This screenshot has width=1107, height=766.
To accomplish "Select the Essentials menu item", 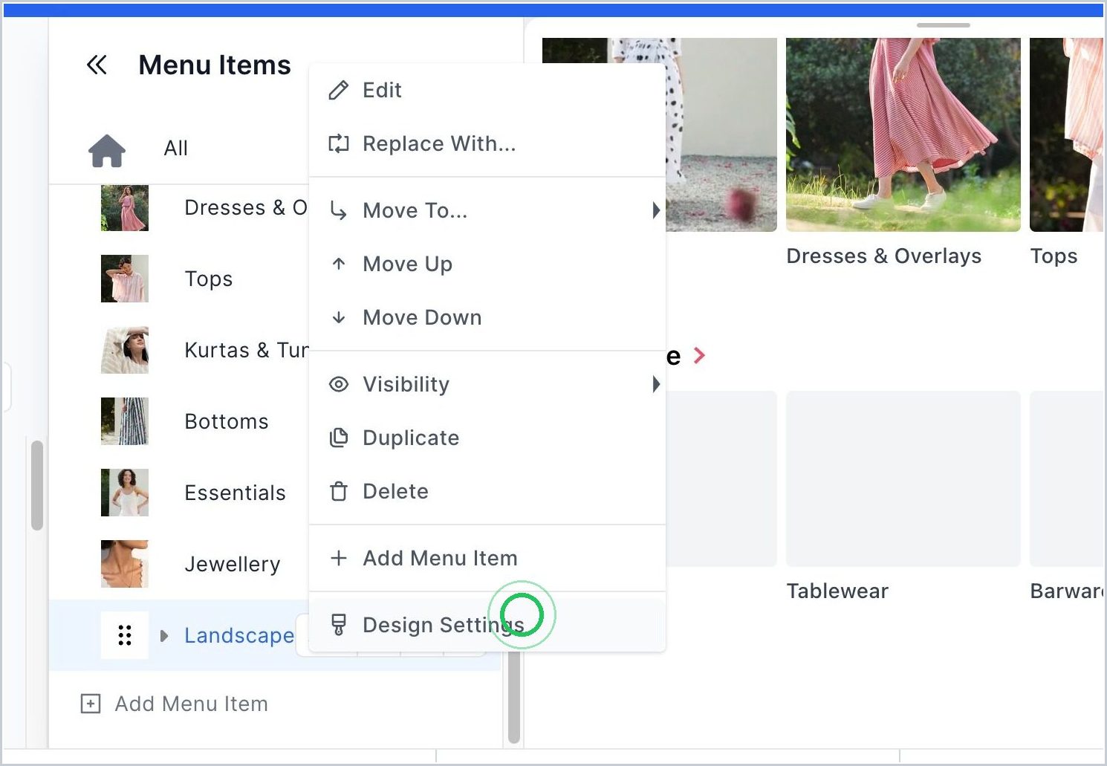I will 235,493.
